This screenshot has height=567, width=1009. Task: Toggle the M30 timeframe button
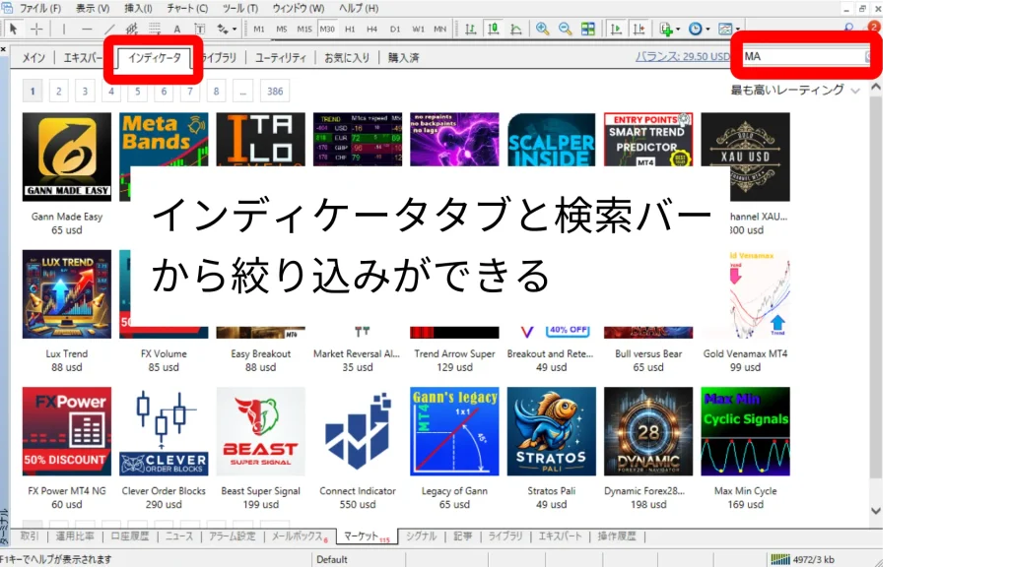click(327, 29)
